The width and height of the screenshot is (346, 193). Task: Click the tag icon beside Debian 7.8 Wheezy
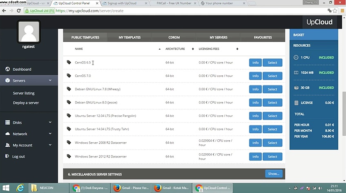pos(69,89)
